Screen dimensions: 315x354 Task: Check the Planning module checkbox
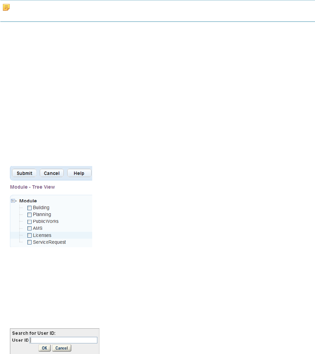(x=29, y=215)
